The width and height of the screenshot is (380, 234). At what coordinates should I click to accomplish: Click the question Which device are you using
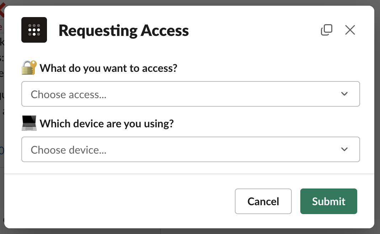[x=107, y=123]
